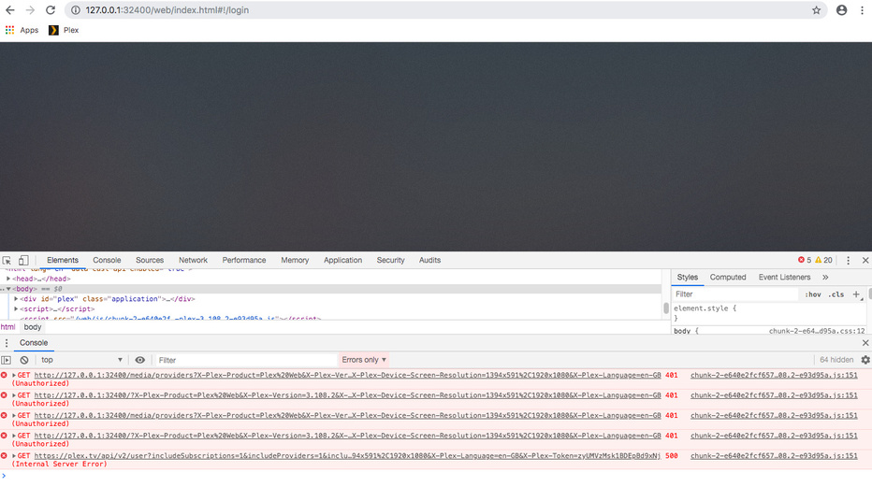Open the Errors only log level dropdown
Viewport: 872px width, 501px height.
[x=364, y=360]
